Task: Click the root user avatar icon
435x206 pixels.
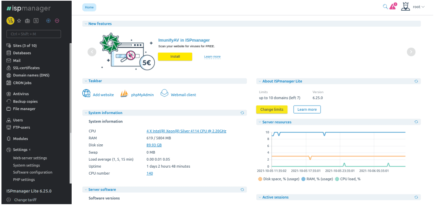Action: tap(405, 7)
